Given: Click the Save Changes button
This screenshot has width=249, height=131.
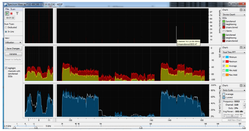Looking at the screenshot, I should point(13,49).
